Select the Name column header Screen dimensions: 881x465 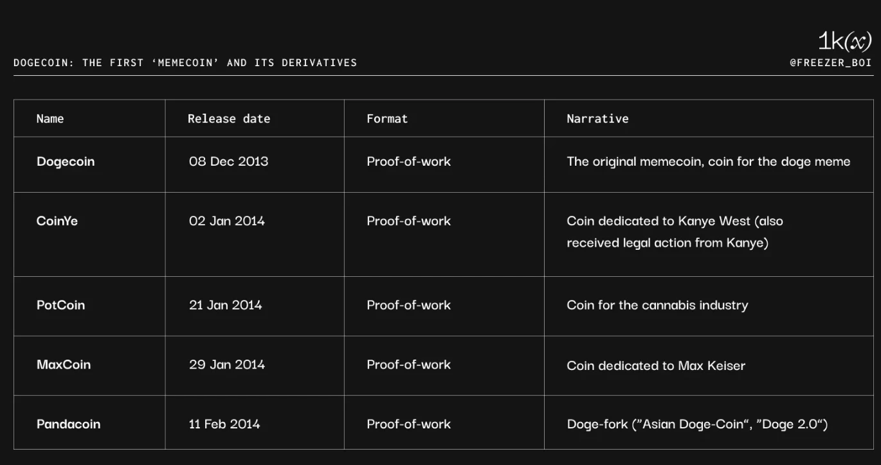point(50,119)
